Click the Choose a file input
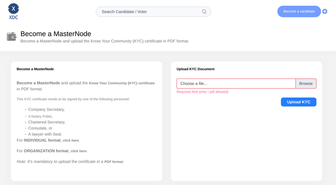This screenshot has height=185, width=336. [236, 84]
